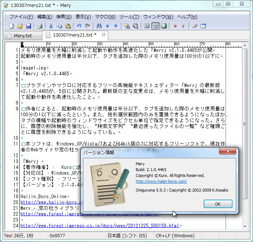Viewport: 253px width, 242px height.
Task: Open the haijin-boys.com link in dialog
Action: 161,181
